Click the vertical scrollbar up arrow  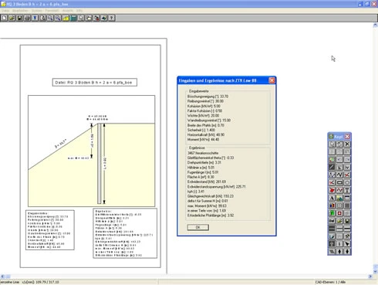click(375, 25)
